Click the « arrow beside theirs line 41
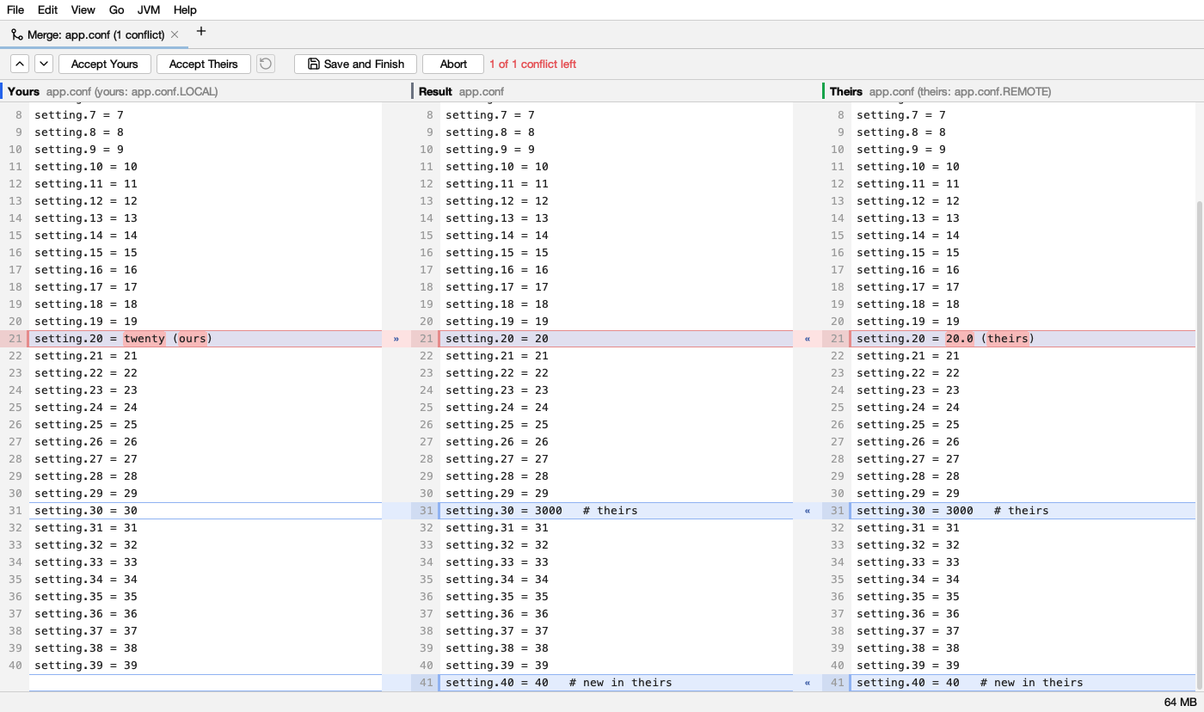 (808, 683)
